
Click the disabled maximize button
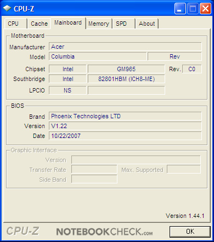point(193,8)
